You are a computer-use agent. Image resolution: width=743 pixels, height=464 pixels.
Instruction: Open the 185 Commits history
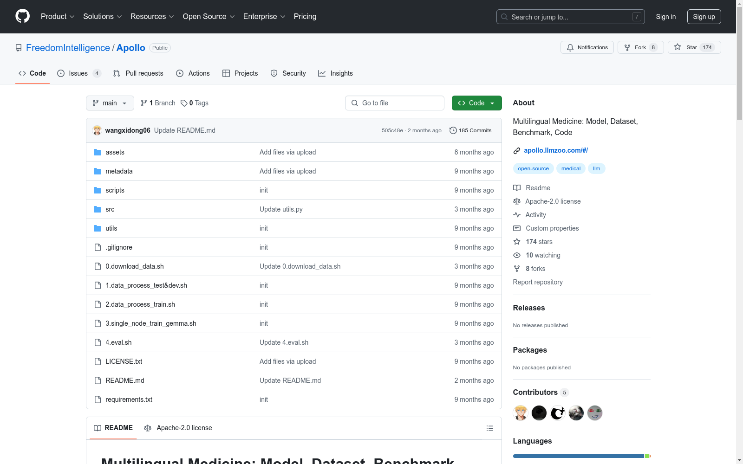(x=470, y=130)
